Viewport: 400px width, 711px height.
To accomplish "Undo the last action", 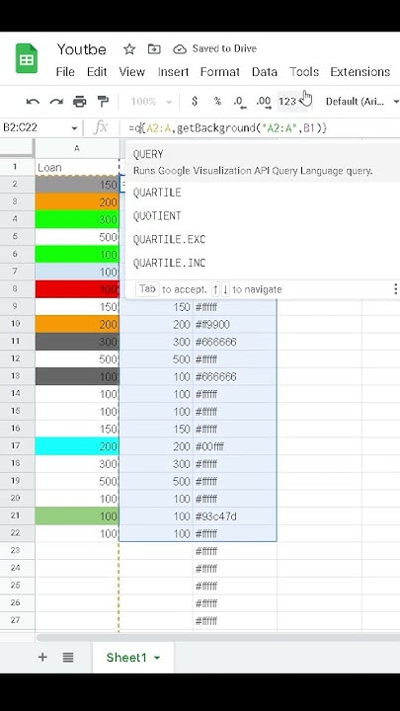I will 33,102.
